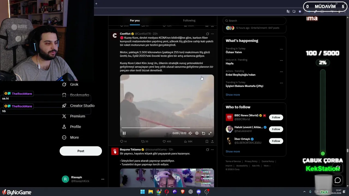Open the Cookie Policy link
Image resolution: width=349 pixels, height=196 pixels.
[268, 161]
